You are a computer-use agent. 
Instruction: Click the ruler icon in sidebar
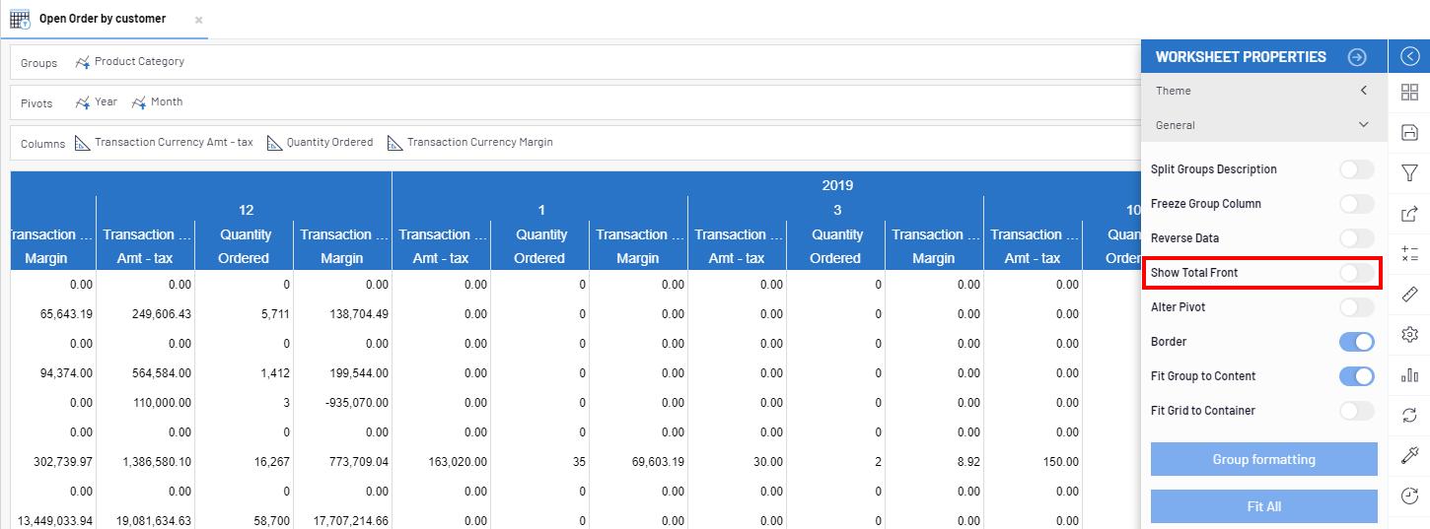point(1409,294)
